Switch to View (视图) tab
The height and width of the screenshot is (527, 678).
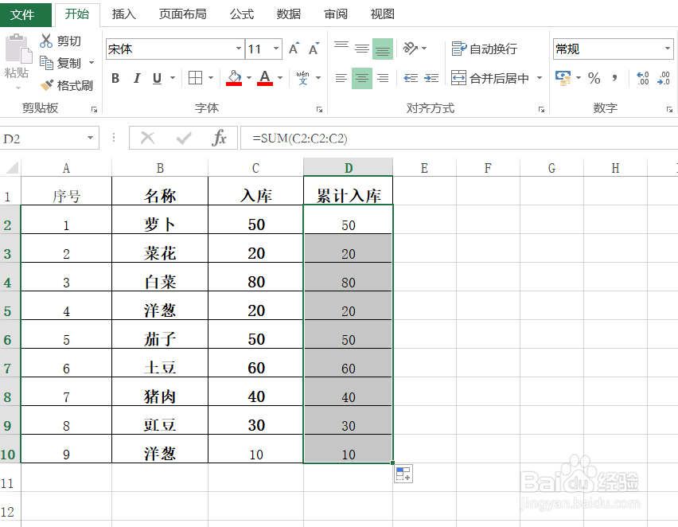tap(383, 14)
